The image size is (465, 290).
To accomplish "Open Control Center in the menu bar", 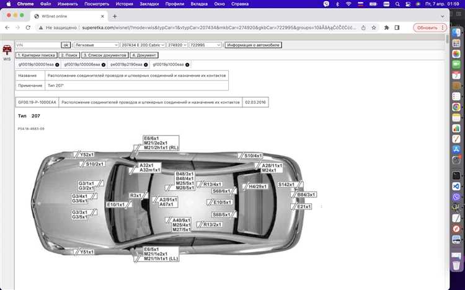I will pyautogui.click(x=408, y=4).
